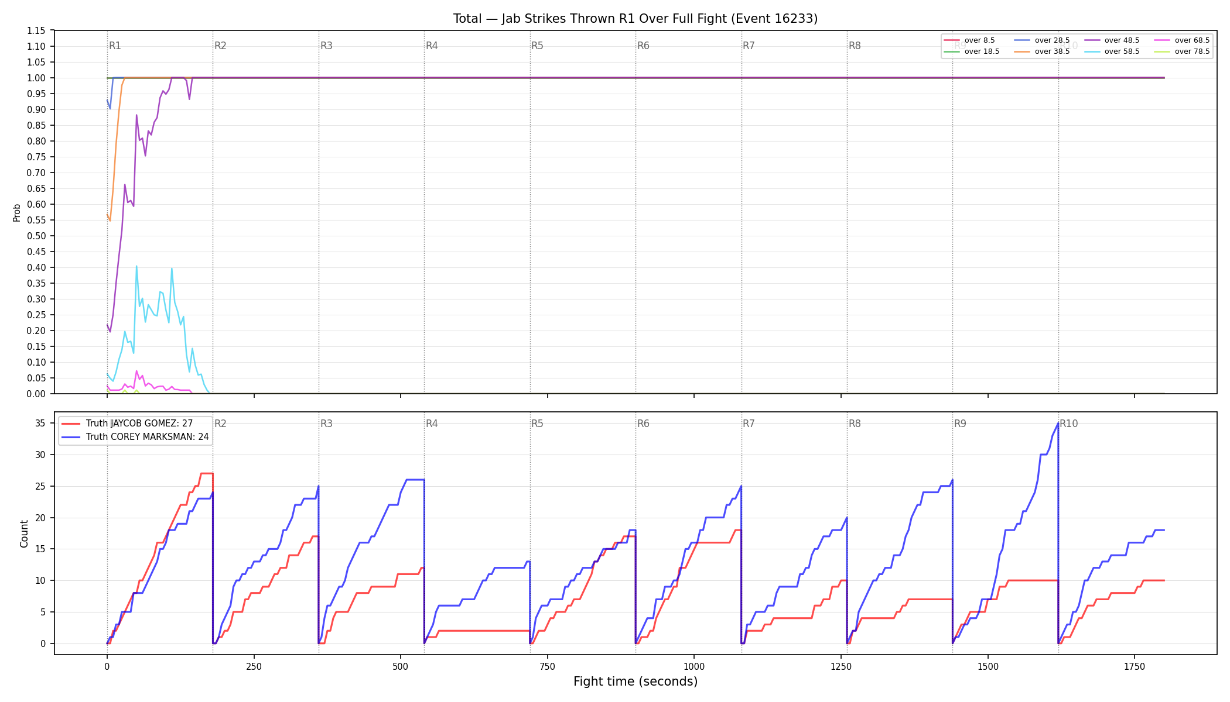
Task: Click the 20 tick on the Count axis
Action: pyautogui.click(x=40, y=518)
